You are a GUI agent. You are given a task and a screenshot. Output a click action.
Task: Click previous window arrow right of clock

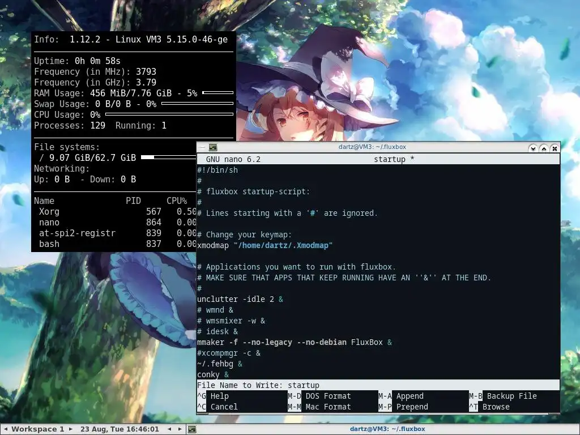(x=169, y=429)
